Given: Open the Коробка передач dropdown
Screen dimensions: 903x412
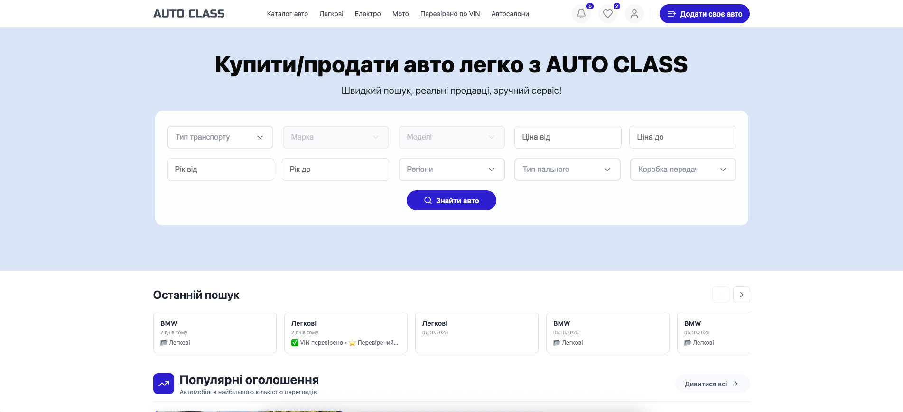Looking at the screenshot, I should coord(683,170).
